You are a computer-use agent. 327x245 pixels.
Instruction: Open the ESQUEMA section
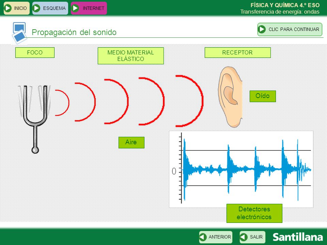click(x=50, y=8)
